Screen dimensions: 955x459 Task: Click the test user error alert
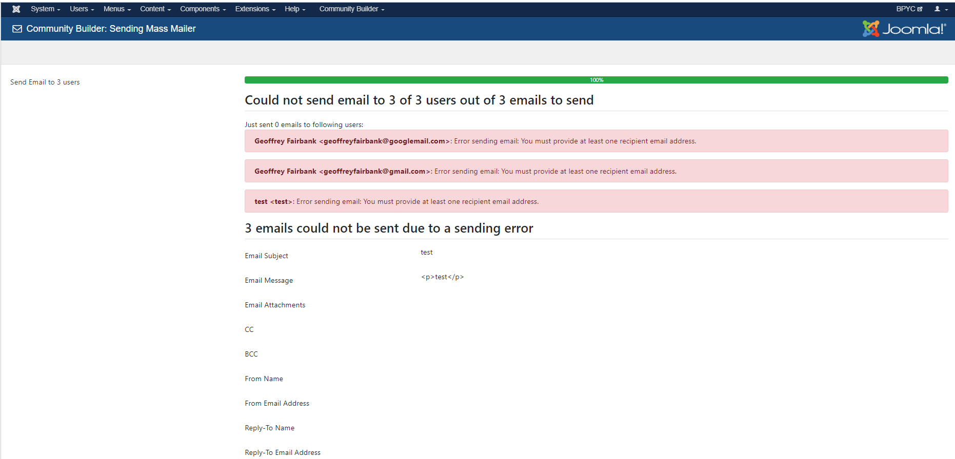tap(596, 201)
